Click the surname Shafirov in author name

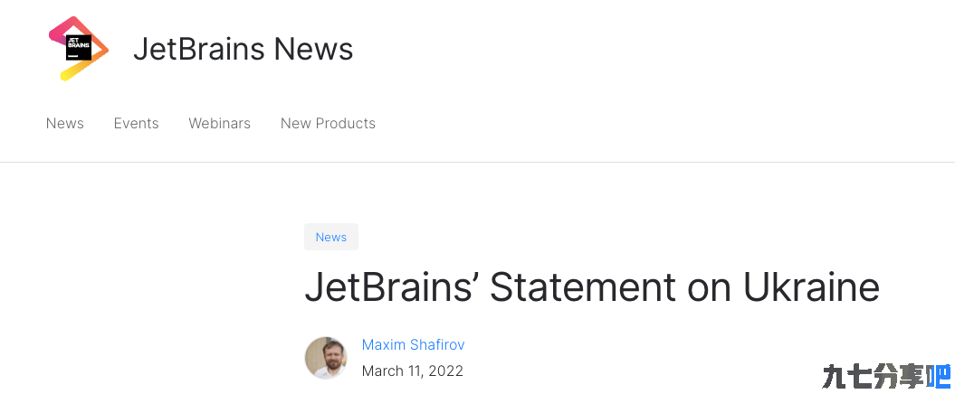437,345
